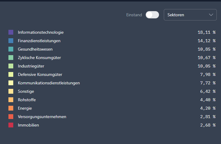Image resolution: width=221 pixels, height=144 pixels.
Task: Click the Gesundheitswesen teal color swatch
Action: (x=11, y=49)
